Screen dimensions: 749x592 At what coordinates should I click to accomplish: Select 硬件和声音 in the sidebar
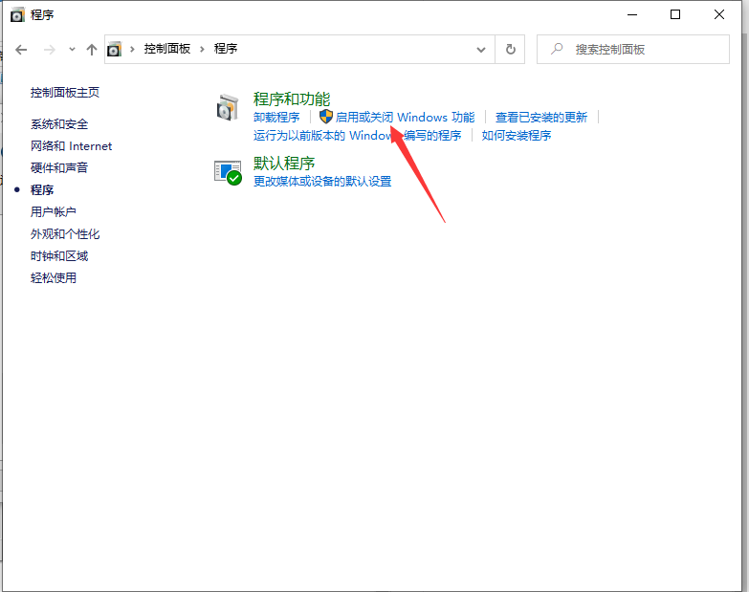coord(59,168)
